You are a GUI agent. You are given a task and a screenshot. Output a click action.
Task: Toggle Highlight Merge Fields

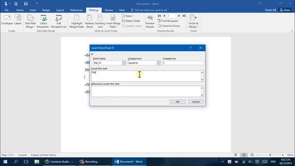click(x=77, y=22)
